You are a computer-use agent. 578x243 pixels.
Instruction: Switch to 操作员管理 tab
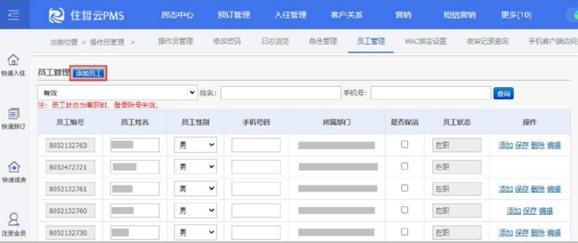click(175, 41)
